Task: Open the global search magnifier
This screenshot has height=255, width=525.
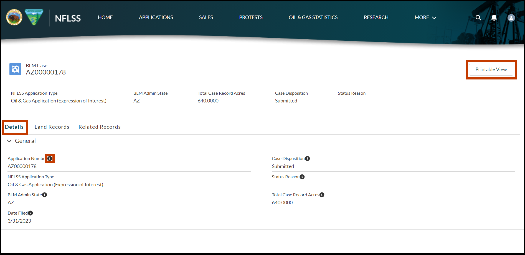Action: 478,17
